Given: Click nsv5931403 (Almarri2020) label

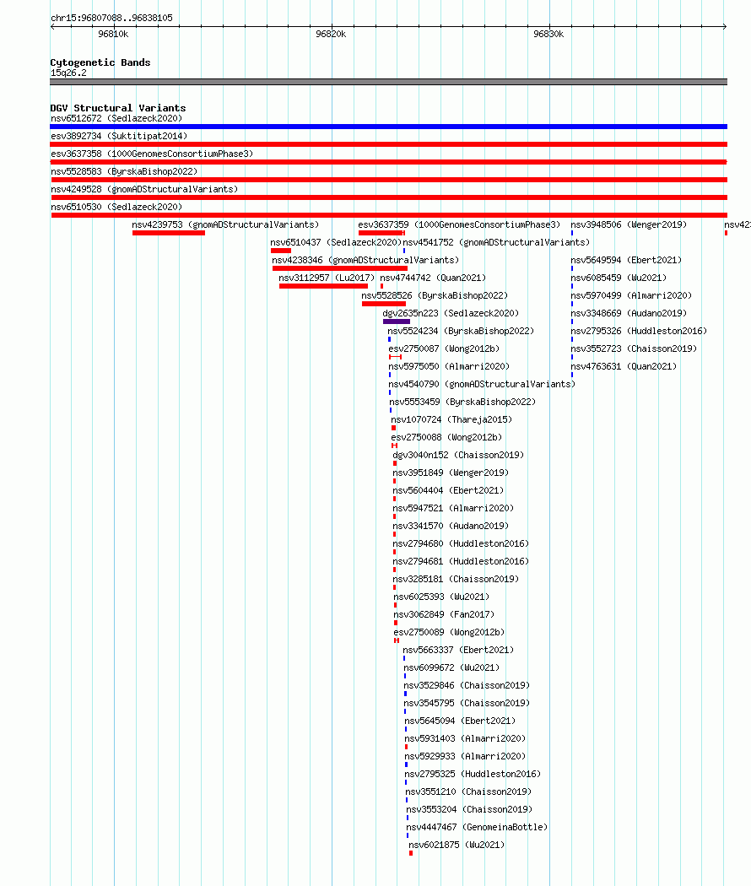Looking at the screenshot, I should tap(465, 739).
